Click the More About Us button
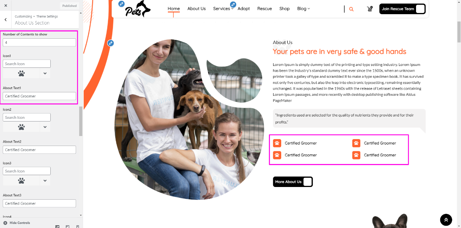Screen dimensions: 461x228 click(x=293, y=182)
